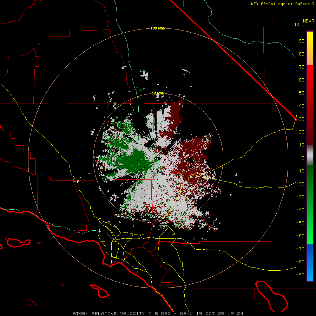Viewport: 316px width, 316px height.
Task: Click the NEXR label above the color scale
Action: (x=309, y=21)
